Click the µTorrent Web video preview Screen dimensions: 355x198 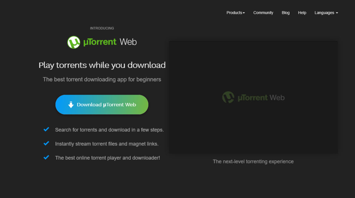coord(253,97)
